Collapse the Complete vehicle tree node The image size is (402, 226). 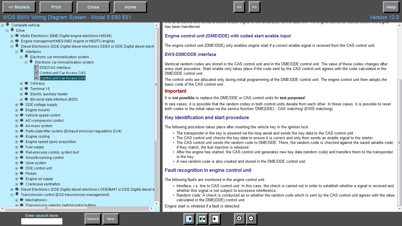(x=2, y=25)
